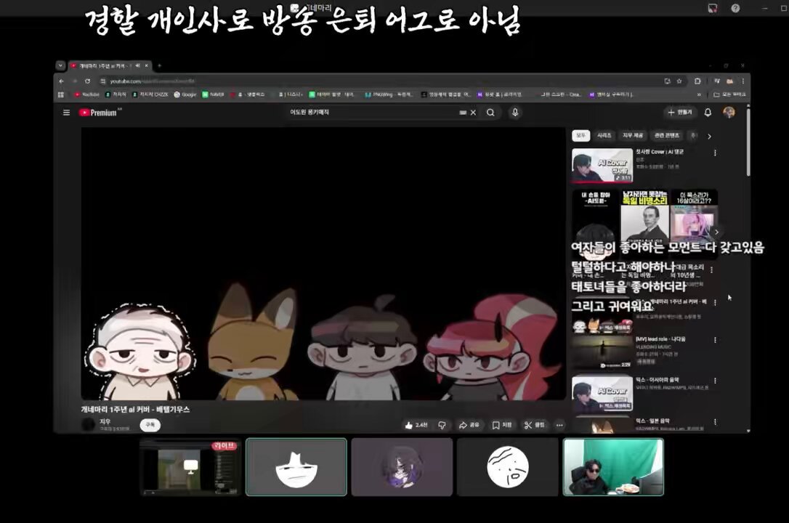The image size is (789, 523).
Task: Save the video with 저장 button
Action: [x=502, y=426]
